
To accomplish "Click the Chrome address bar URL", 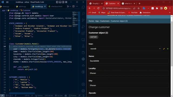I will pyautogui.click(x=119, y=8).
